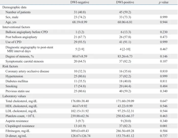Select Coronary artery occlusive disease label
This screenshot has height=138, width=178.
point(27,71)
